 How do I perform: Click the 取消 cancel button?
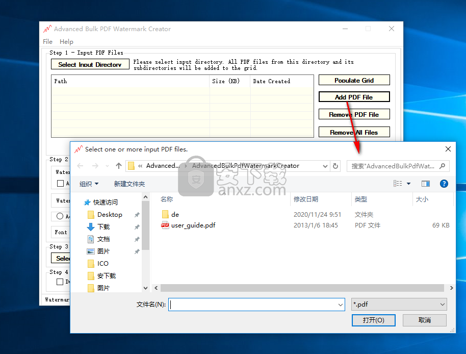[x=424, y=320]
